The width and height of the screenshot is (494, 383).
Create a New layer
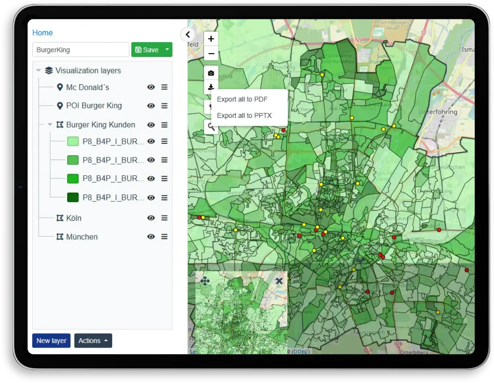(x=51, y=341)
